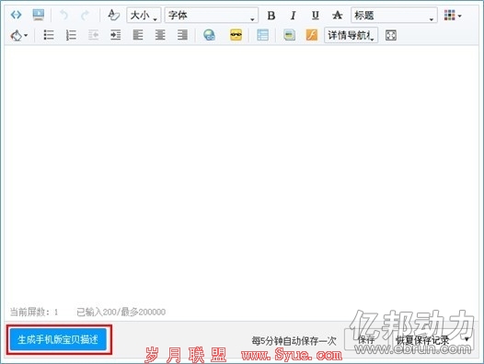The height and width of the screenshot is (364, 484).
Task: Open the 大小 font size dropdown
Action: [144, 15]
